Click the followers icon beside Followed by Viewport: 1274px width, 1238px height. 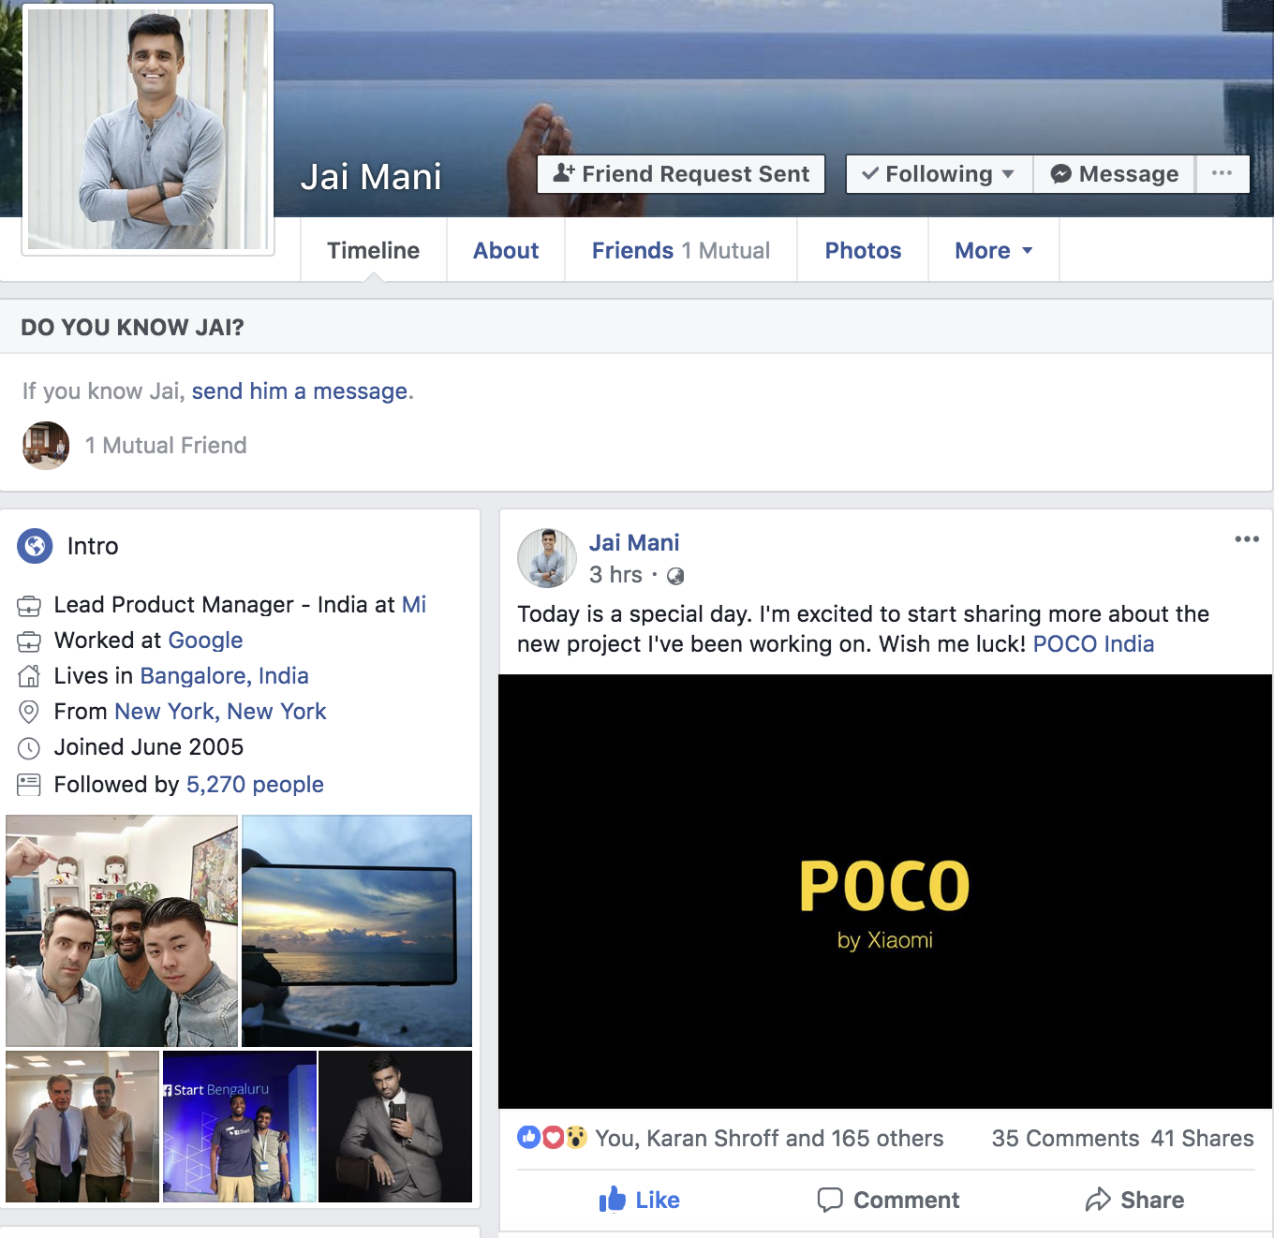(29, 785)
